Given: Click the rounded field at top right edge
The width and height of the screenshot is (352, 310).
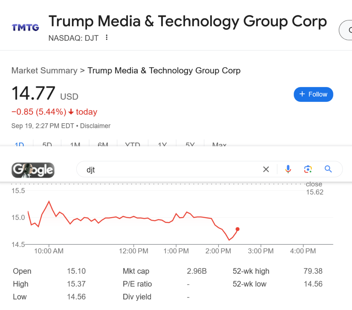Looking at the screenshot, I should (x=345, y=30).
